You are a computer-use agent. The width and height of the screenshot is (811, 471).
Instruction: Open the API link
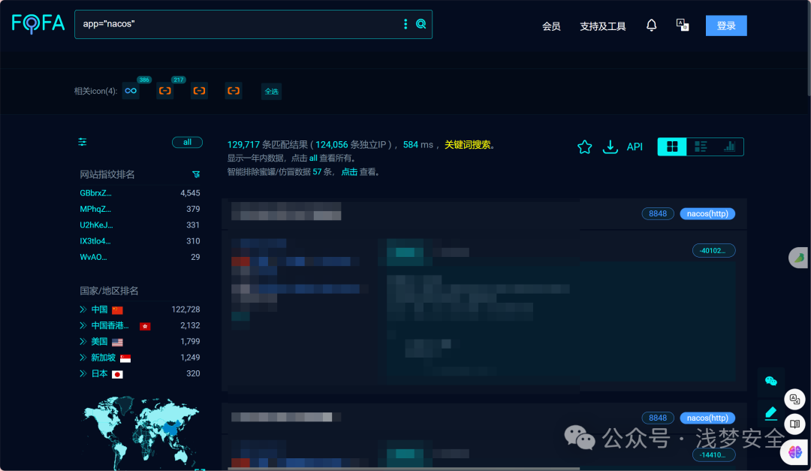635,147
